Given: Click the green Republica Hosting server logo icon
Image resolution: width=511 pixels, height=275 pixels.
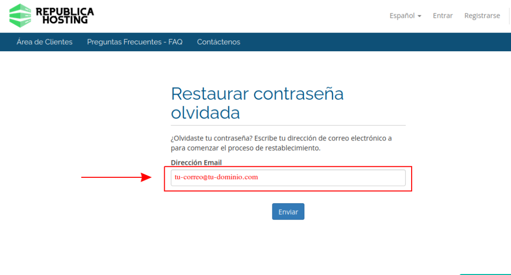Looking at the screenshot, I should pyautogui.click(x=20, y=15).
